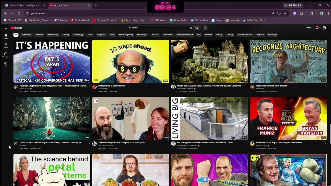Select the Natural environment filter chip
This screenshot has width=331, height=186.
coord(185,35)
